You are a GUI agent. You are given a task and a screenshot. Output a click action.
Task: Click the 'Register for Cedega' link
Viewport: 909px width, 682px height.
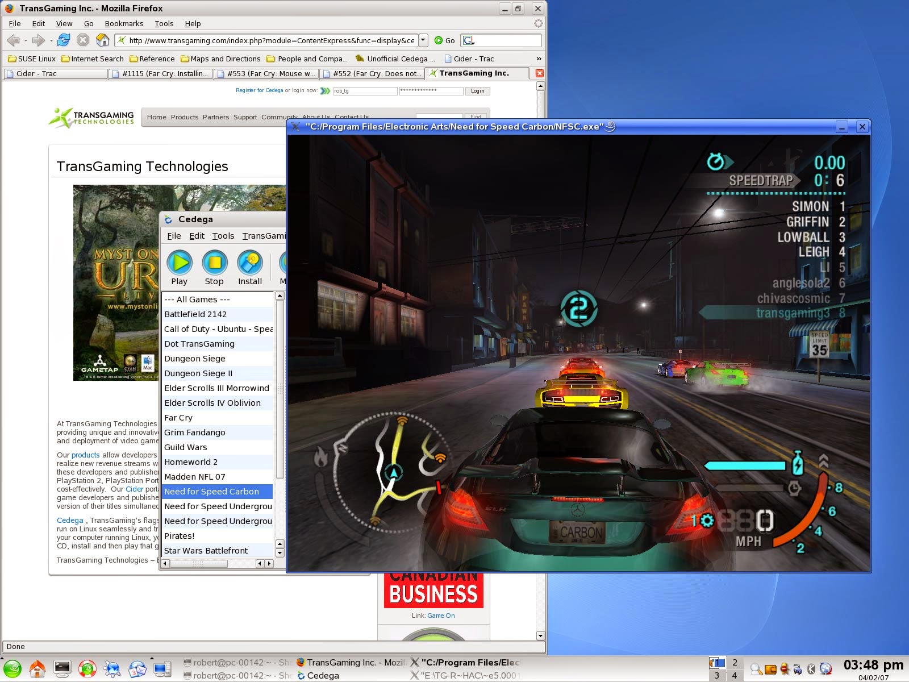click(260, 90)
